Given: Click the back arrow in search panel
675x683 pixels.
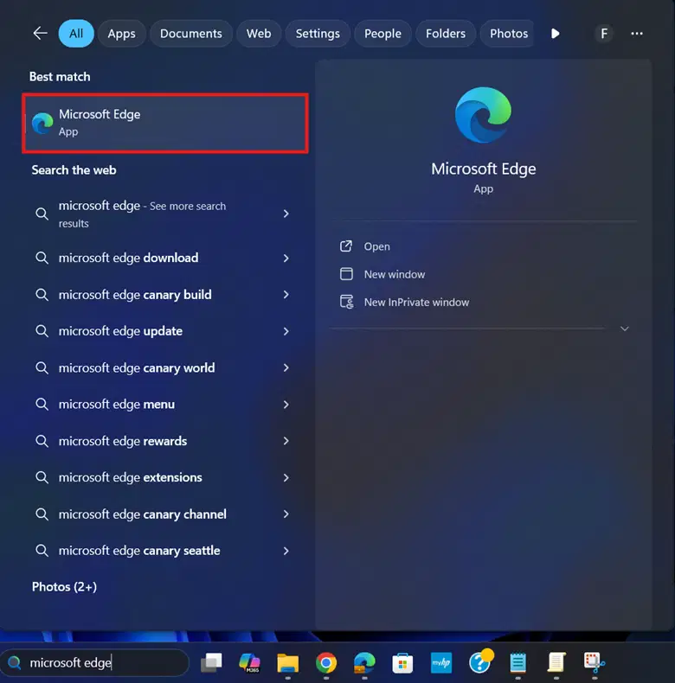Looking at the screenshot, I should click(x=40, y=34).
